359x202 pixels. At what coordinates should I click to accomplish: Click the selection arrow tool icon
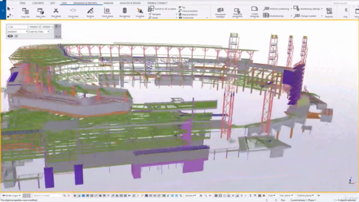coord(9,9)
